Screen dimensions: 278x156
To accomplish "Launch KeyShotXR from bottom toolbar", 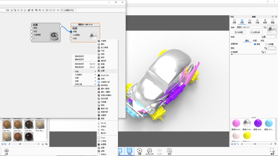I will [x=150, y=151].
